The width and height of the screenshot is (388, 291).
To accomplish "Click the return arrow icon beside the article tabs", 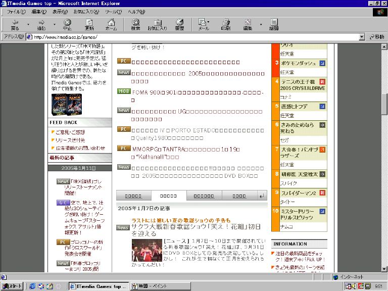I will point(262,196).
